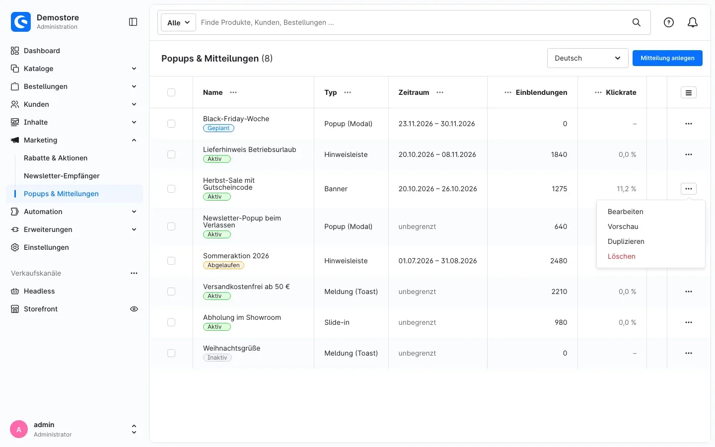This screenshot has width=715, height=447.
Task: Expand the Bestellungen menu
Action: point(74,86)
